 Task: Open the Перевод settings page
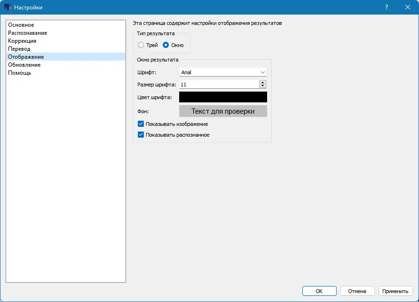66,49
